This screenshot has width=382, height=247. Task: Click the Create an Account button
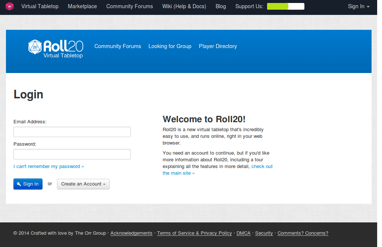pyautogui.click(x=83, y=184)
